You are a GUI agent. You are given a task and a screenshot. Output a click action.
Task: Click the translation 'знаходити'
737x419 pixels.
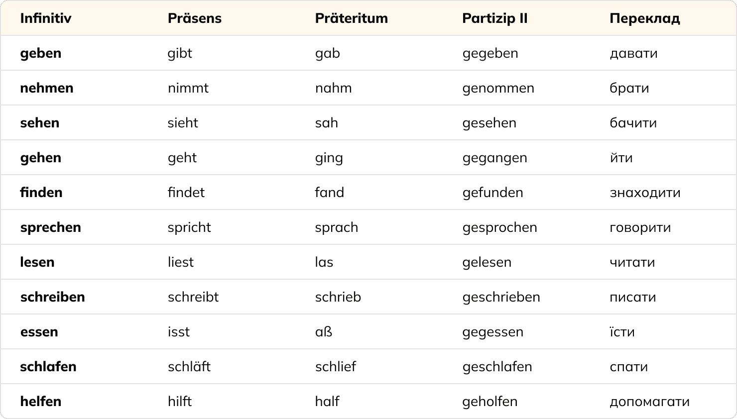point(645,193)
